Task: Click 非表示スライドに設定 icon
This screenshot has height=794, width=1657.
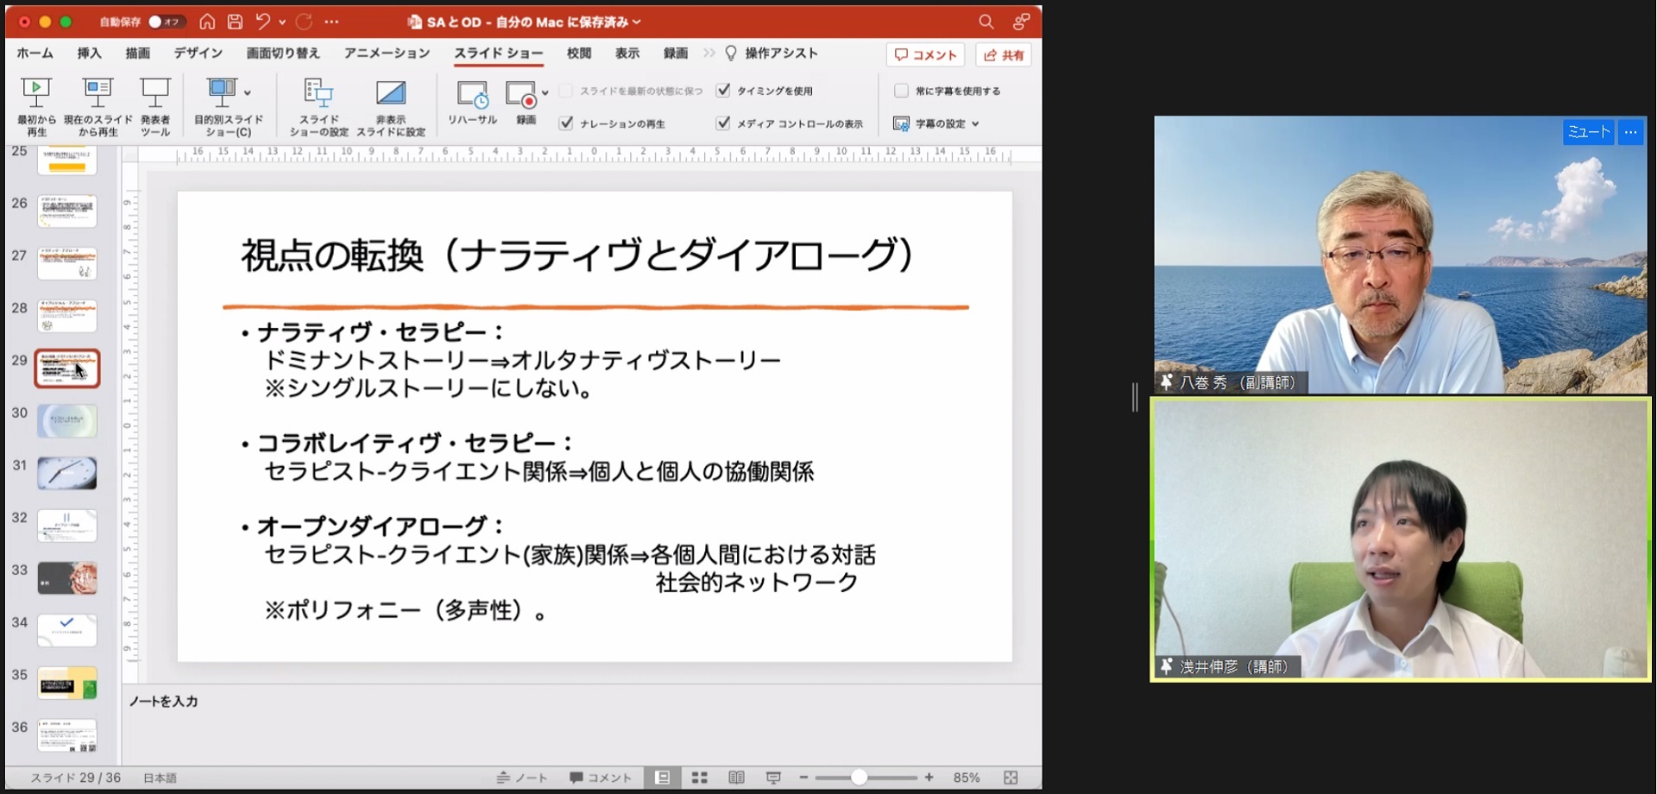Action: [x=390, y=93]
